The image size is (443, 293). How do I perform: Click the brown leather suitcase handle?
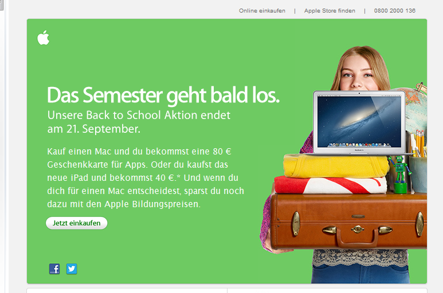pyautogui.click(x=358, y=238)
